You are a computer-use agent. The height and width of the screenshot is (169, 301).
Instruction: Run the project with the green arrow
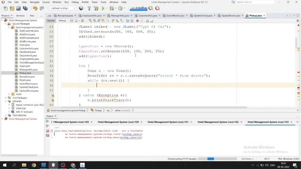click(103, 8)
